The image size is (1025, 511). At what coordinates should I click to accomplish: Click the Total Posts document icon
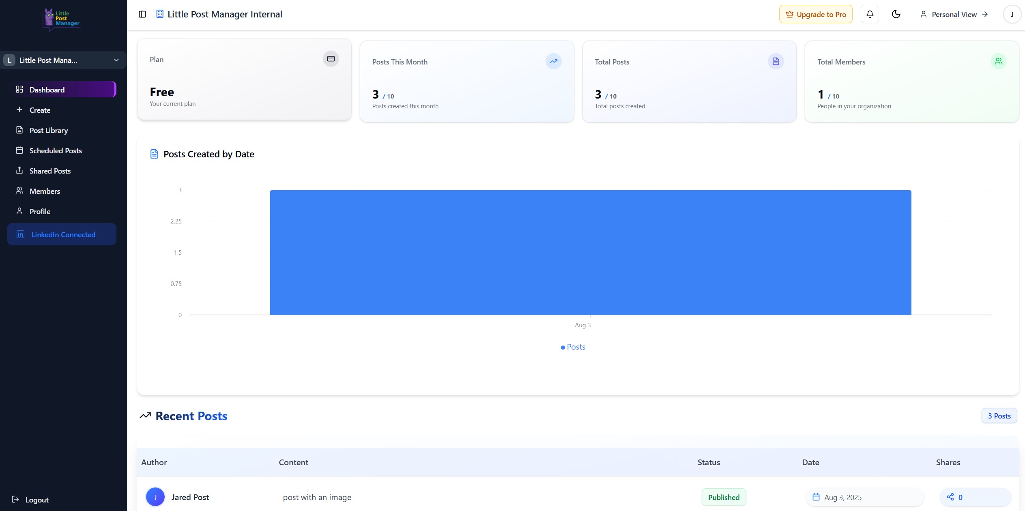coord(776,61)
